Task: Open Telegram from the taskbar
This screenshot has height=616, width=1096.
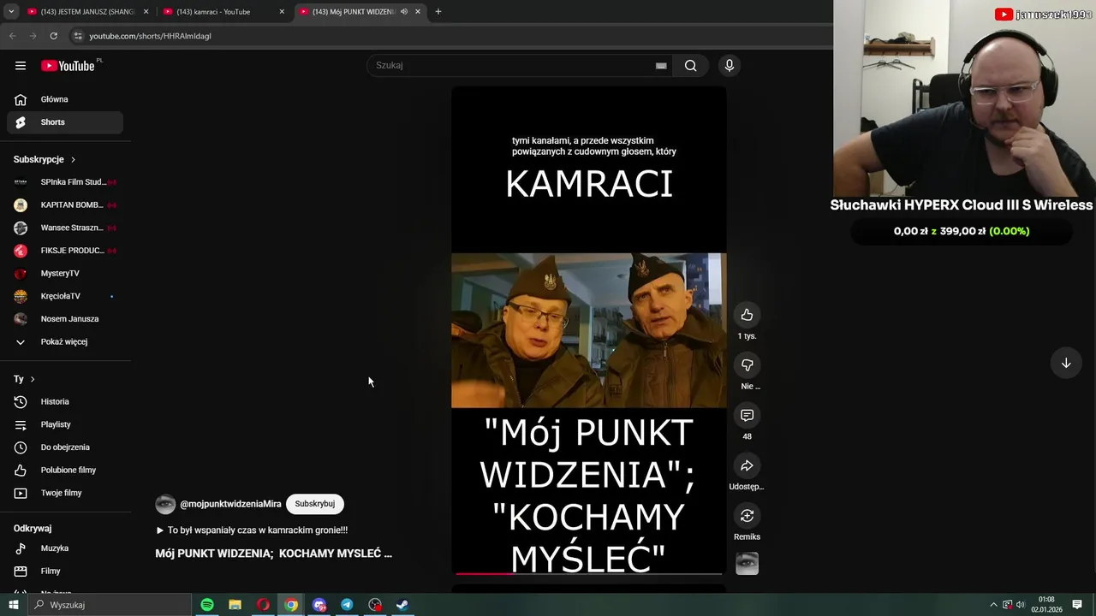Action: 347,605
